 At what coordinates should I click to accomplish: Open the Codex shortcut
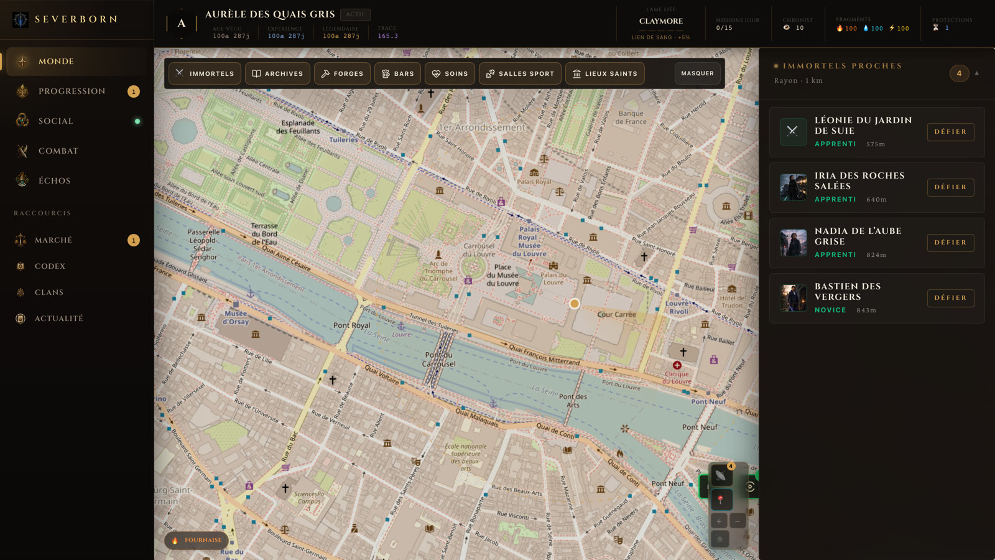78,266
